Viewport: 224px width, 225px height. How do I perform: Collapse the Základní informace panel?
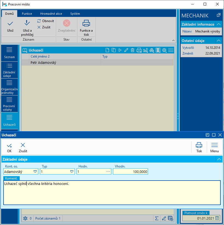pyautogui.click(x=219, y=24)
